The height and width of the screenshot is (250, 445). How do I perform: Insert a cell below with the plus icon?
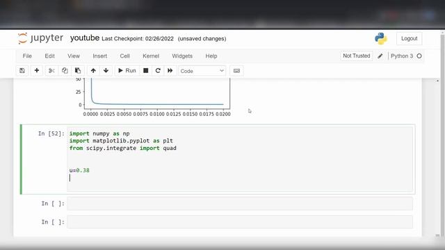[37, 71]
